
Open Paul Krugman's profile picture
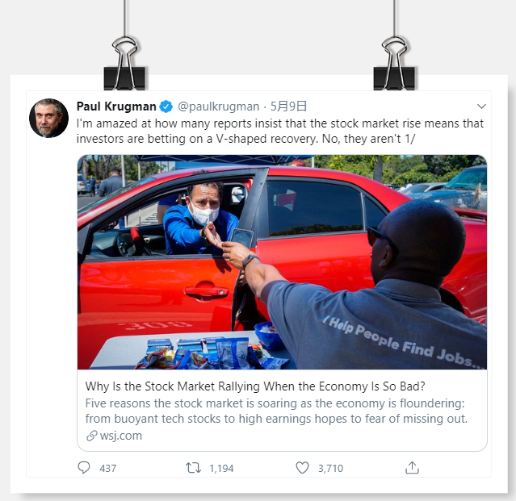point(48,118)
